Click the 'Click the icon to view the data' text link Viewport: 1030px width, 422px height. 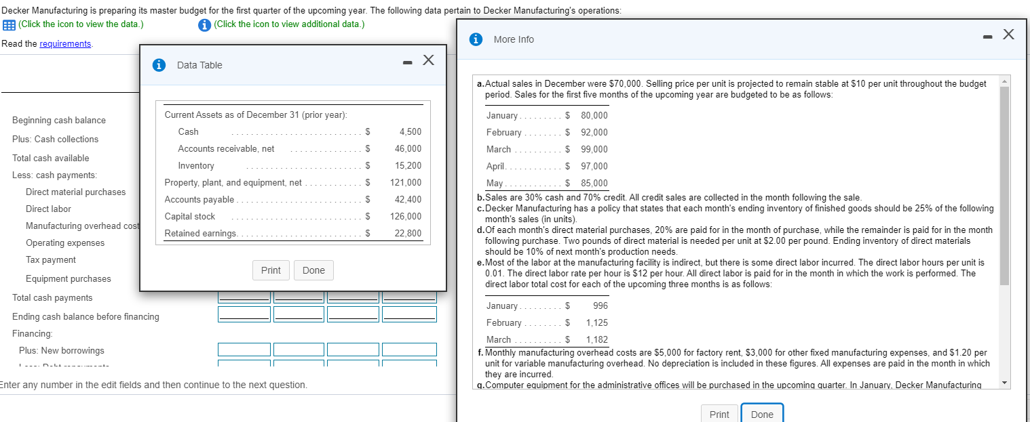[x=81, y=24]
